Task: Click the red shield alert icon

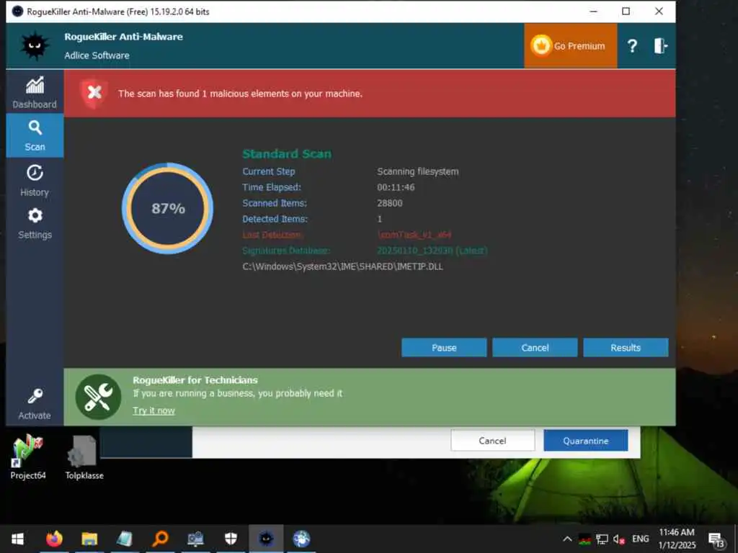Action: point(94,93)
